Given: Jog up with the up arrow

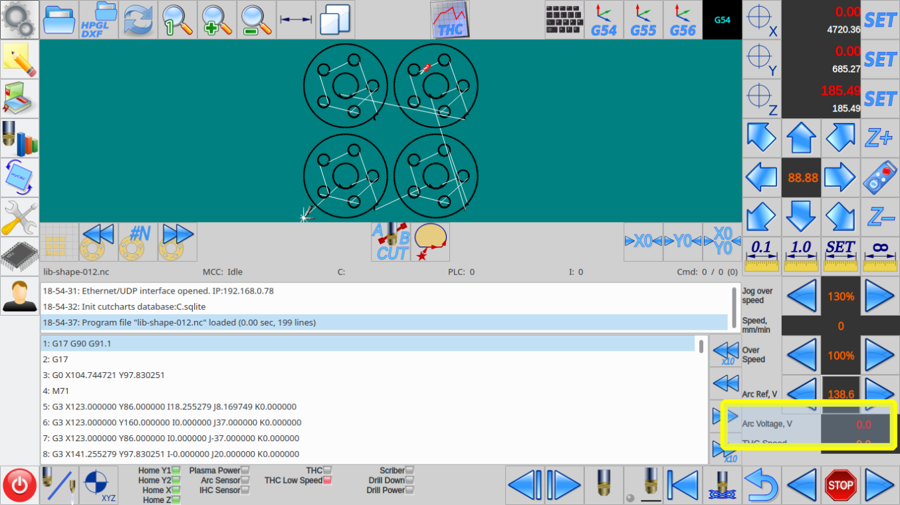Looking at the screenshot, I should click(801, 138).
